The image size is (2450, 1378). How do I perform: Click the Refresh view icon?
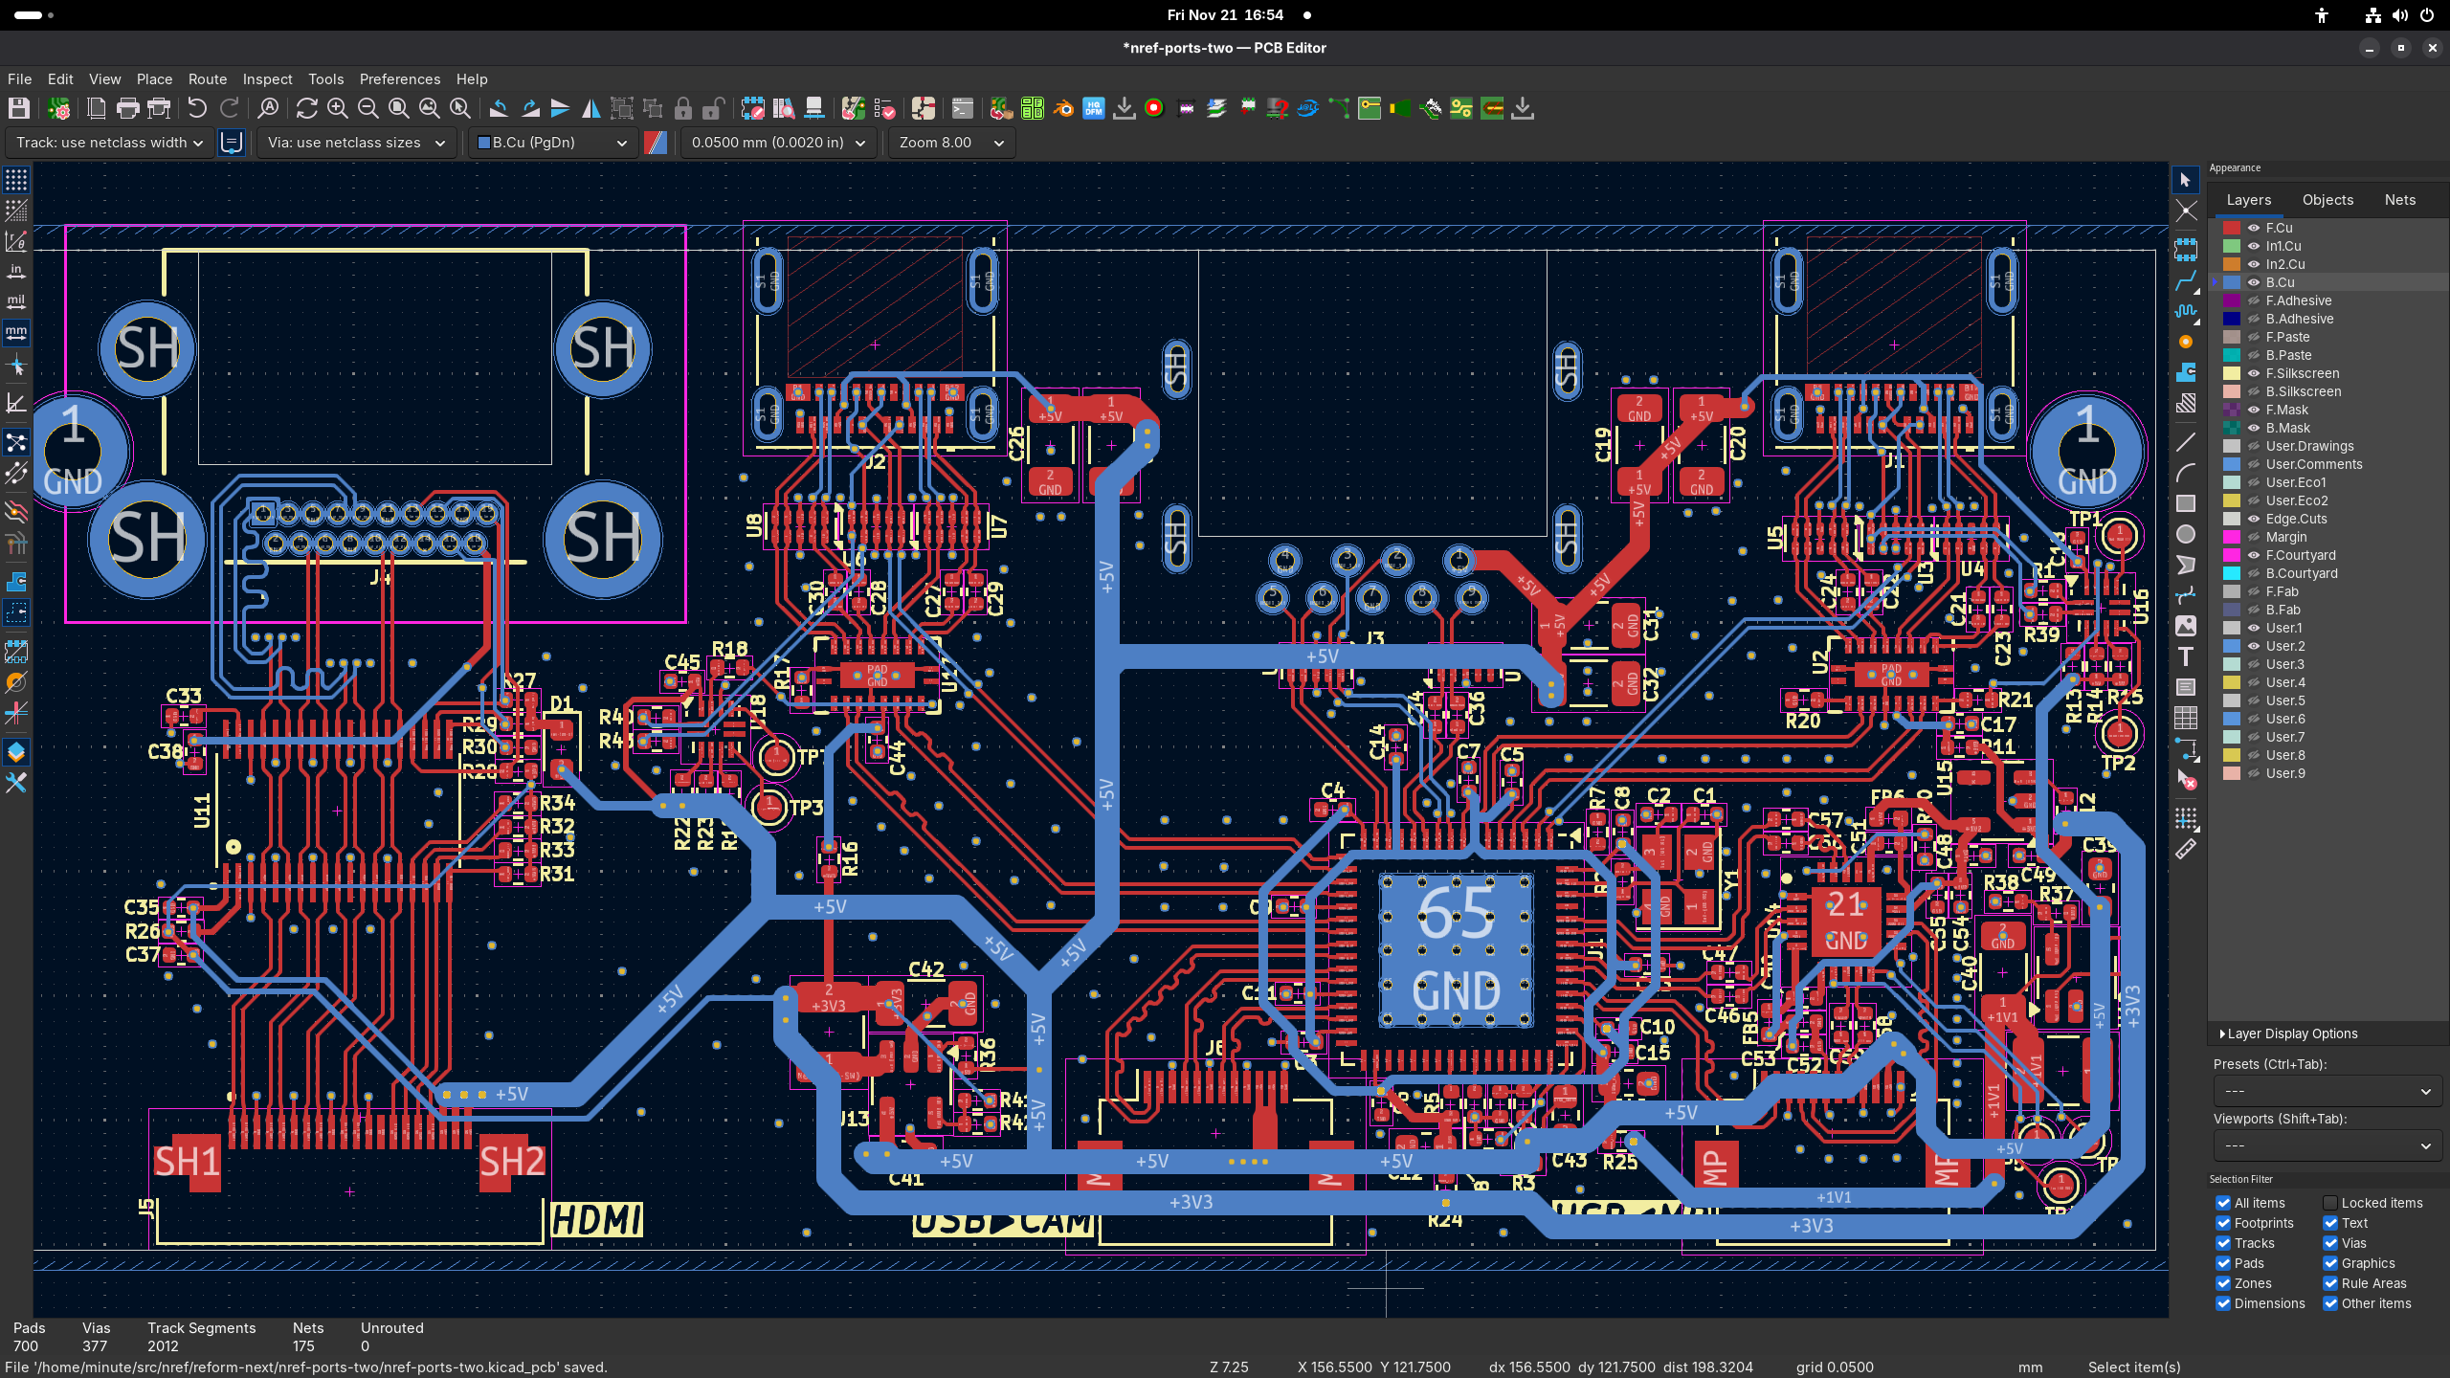click(x=306, y=108)
